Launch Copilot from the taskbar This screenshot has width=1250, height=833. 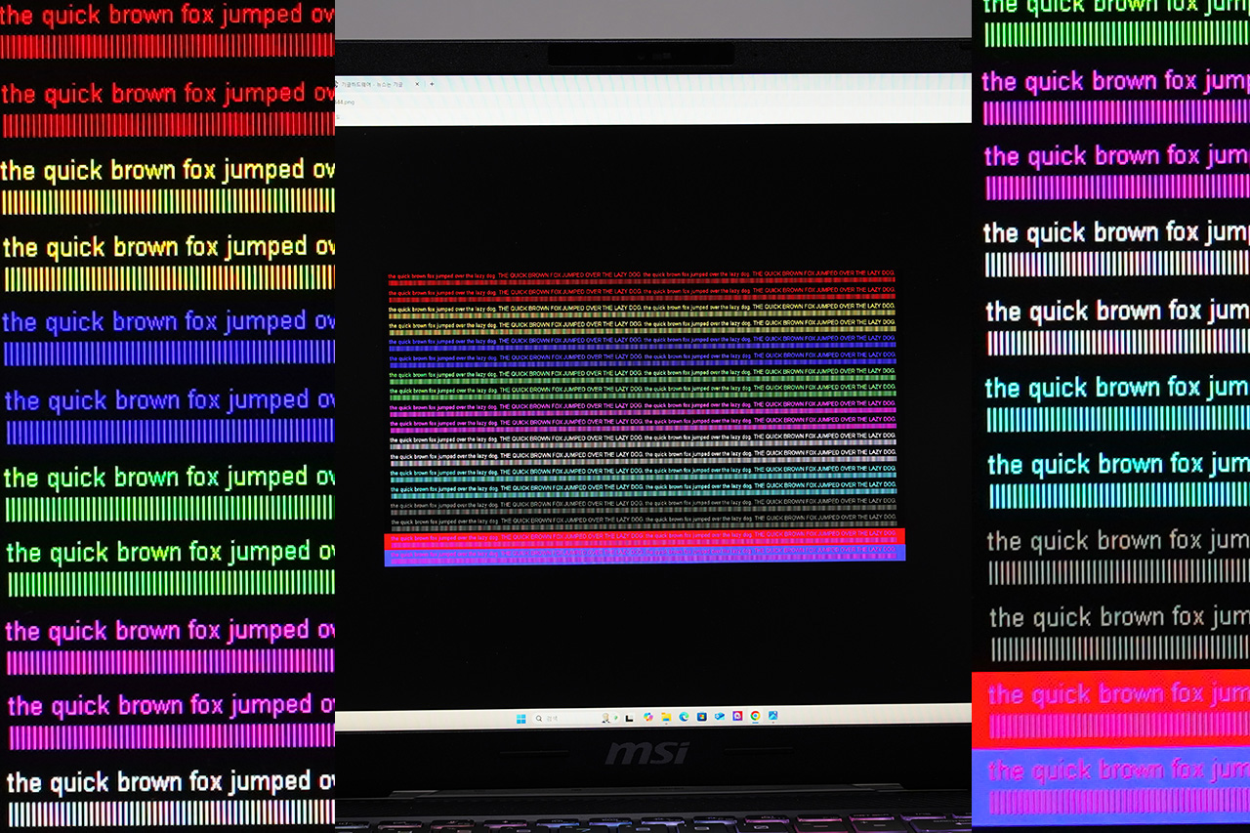pos(648,718)
